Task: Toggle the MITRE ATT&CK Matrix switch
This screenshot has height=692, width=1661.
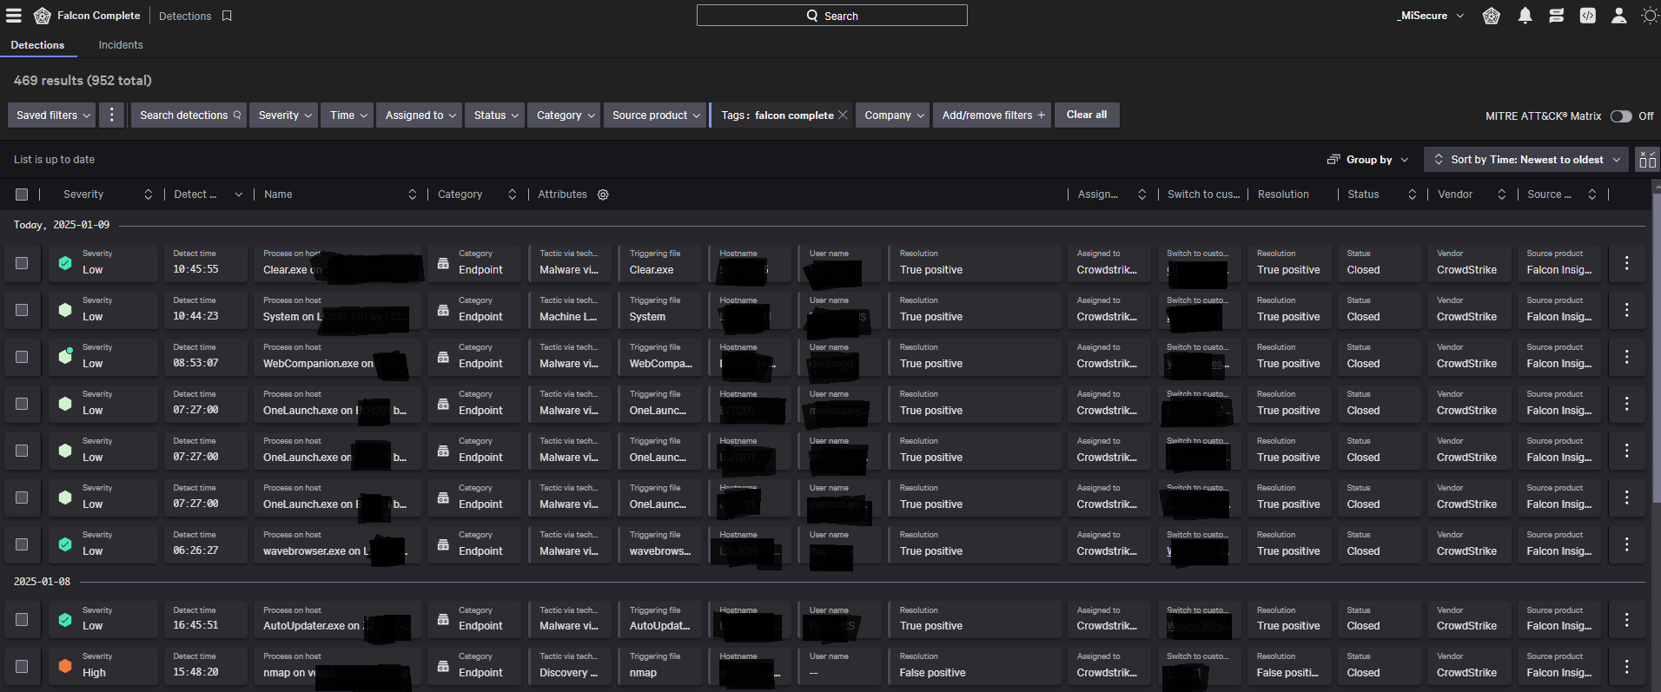Action: click(1621, 115)
